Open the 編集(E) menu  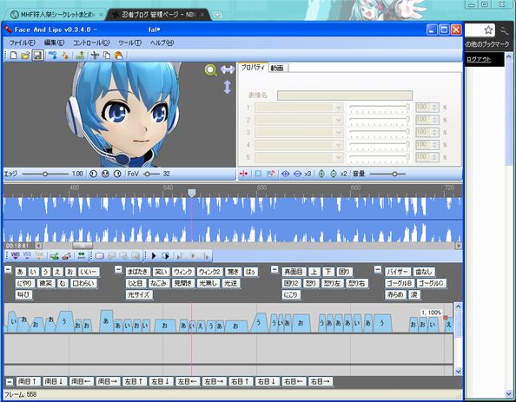point(54,43)
